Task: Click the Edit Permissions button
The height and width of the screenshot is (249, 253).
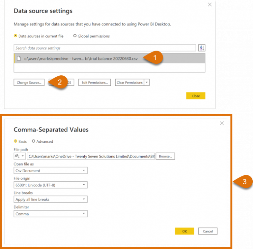Action: click(x=95, y=82)
